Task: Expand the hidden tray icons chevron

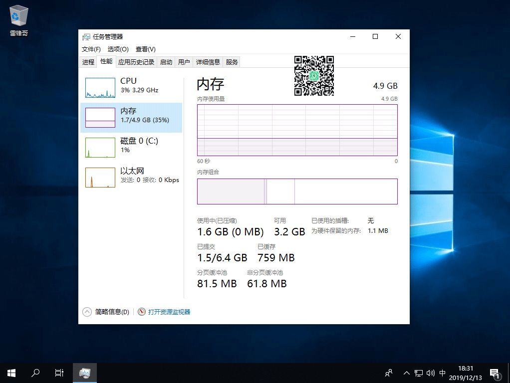Action: (407, 373)
